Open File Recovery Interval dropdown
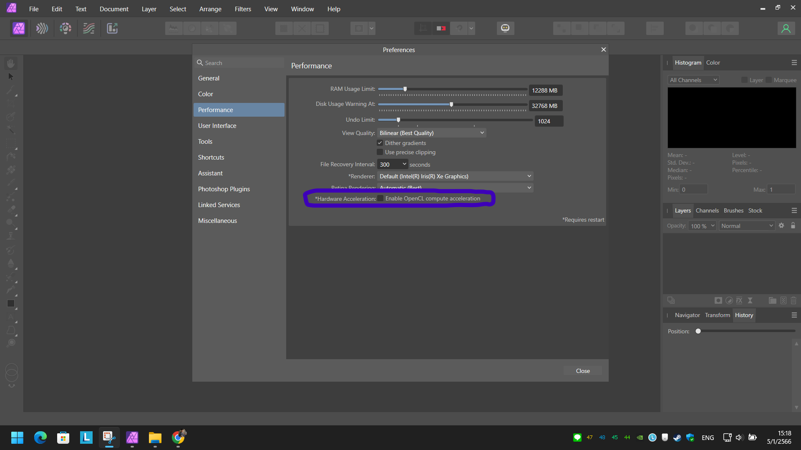 click(x=393, y=164)
